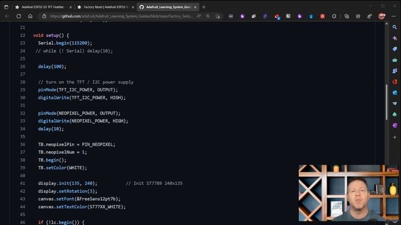Switch to Factory Reset Adafruit ESP32 tab

coord(106,7)
